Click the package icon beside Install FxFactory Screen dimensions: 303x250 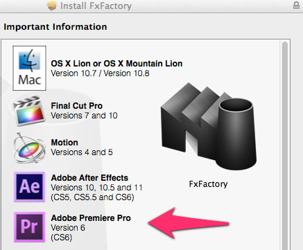(52, 6)
